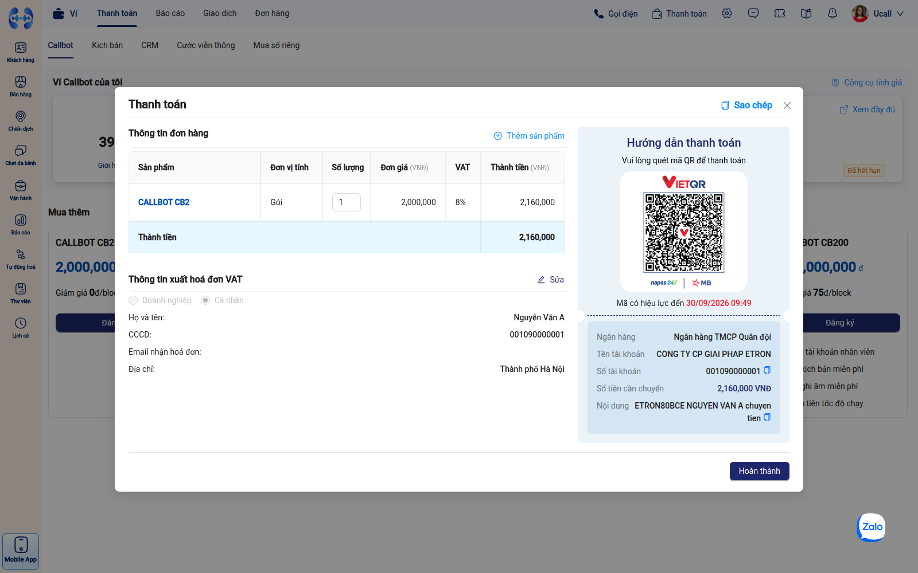This screenshot has width=918, height=573.
Task: Open the Mua số riêng sub-tab
Action: pos(277,45)
